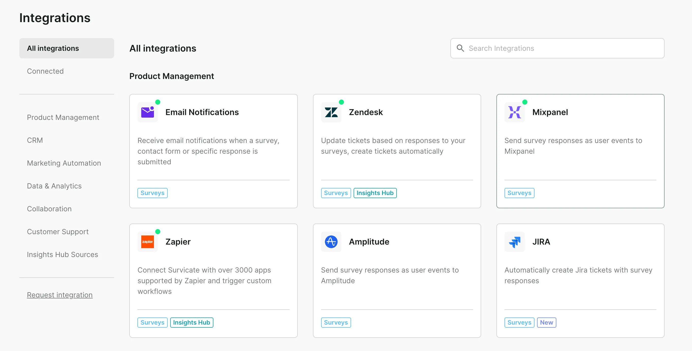The height and width of the screenshot is (351, 692).
Task: Switch to the Connected sidebar tab
Action: [x=45, y=71]
